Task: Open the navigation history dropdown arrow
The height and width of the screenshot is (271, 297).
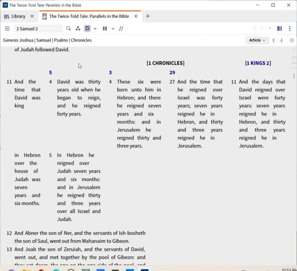Action: tap(269, 29)
